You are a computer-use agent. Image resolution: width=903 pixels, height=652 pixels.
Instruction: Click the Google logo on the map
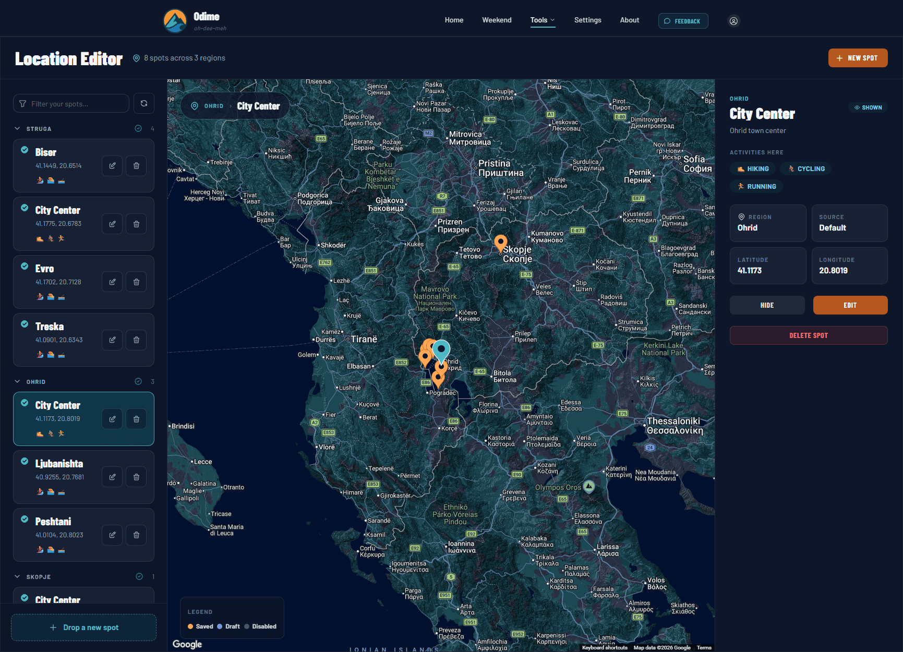pyautogui.click(x=187, y=644)
